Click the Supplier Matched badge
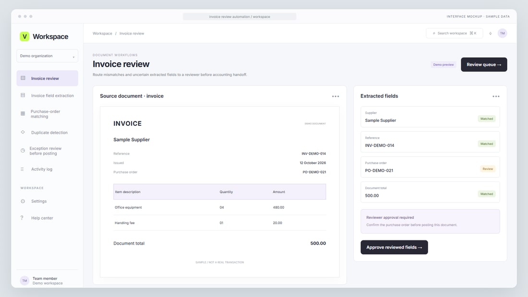The height and width of the screenshot is (297, 528). (x=487, y=119)
